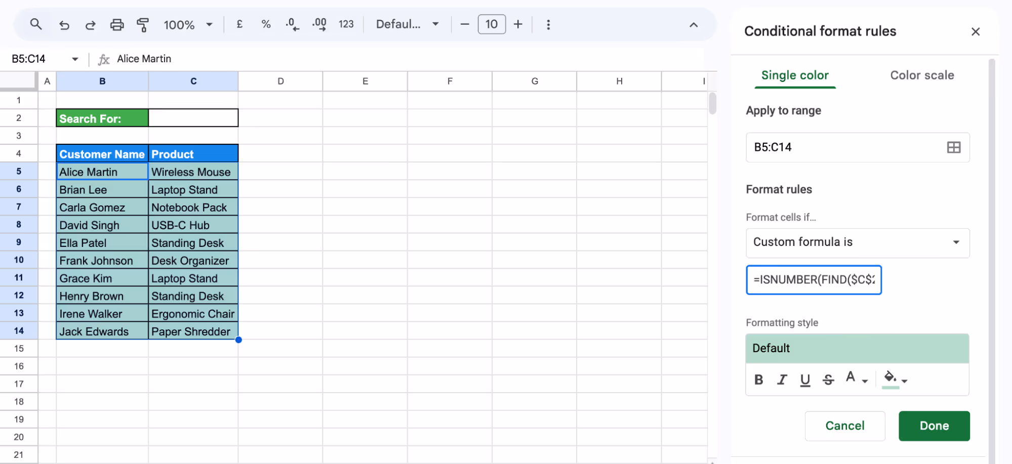Open the Search in spreadsheet tool

36,24
